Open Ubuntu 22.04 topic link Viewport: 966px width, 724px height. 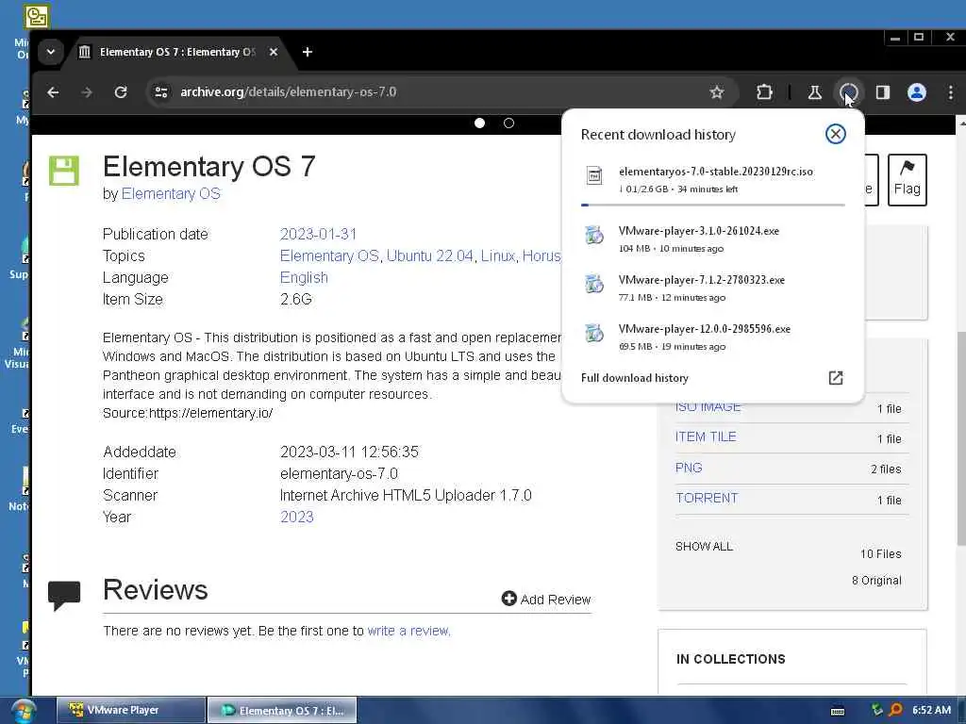(429, 255)
